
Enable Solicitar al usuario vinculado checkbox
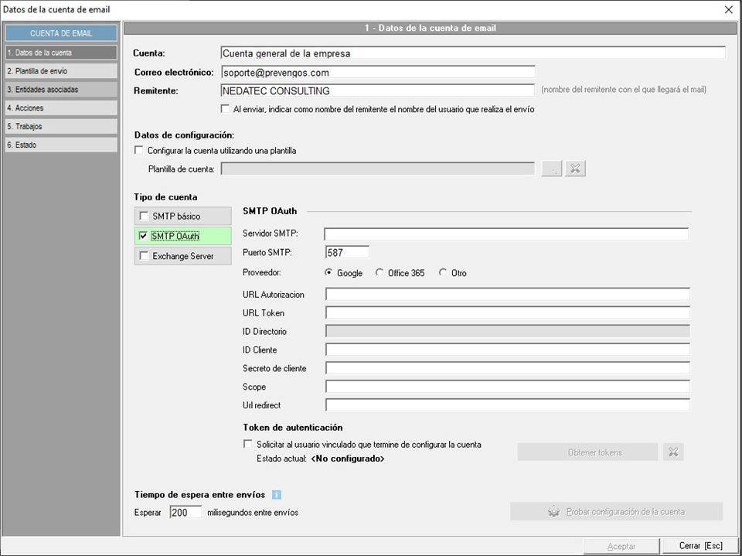tap(248, 445)
